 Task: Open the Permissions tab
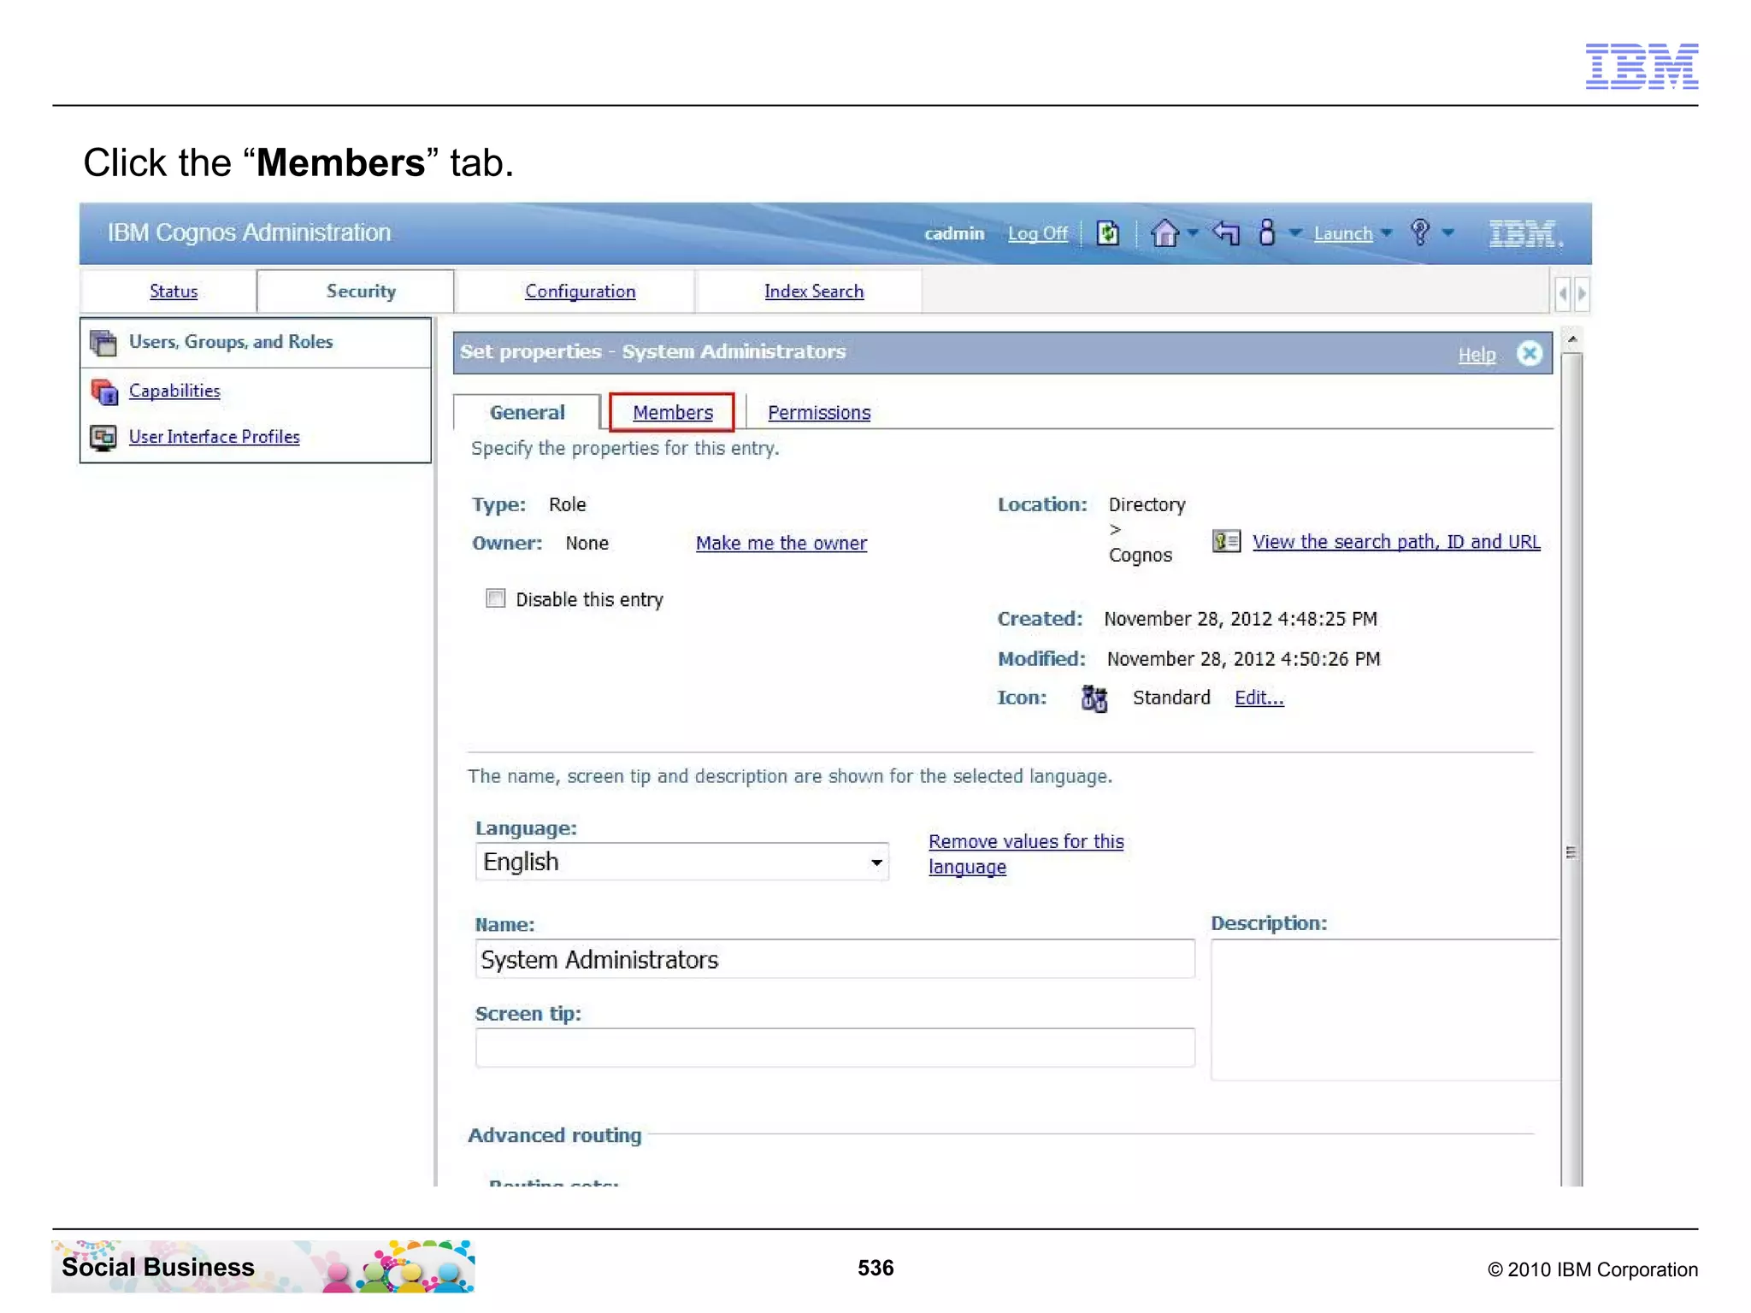pyautogui.click(x=819, y=413)
